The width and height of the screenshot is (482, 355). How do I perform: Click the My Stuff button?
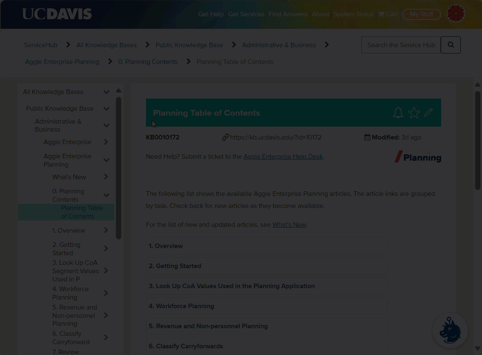[422, 14]
